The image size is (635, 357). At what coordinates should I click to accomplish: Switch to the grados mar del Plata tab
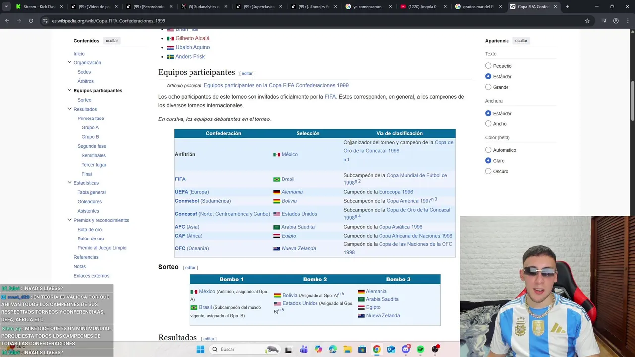tap(479, 7)
